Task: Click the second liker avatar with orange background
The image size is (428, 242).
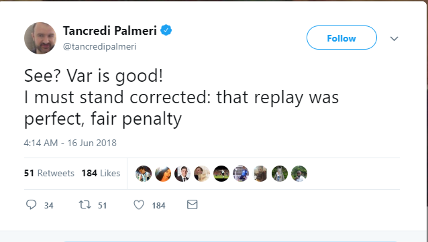Action: pyautogui.click(x=163, y=174)
